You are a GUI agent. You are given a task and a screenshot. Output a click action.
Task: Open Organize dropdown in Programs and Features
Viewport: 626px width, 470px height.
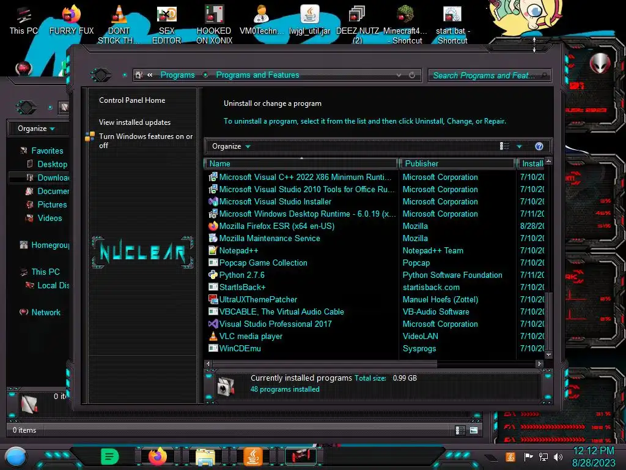tap(231, 146)
